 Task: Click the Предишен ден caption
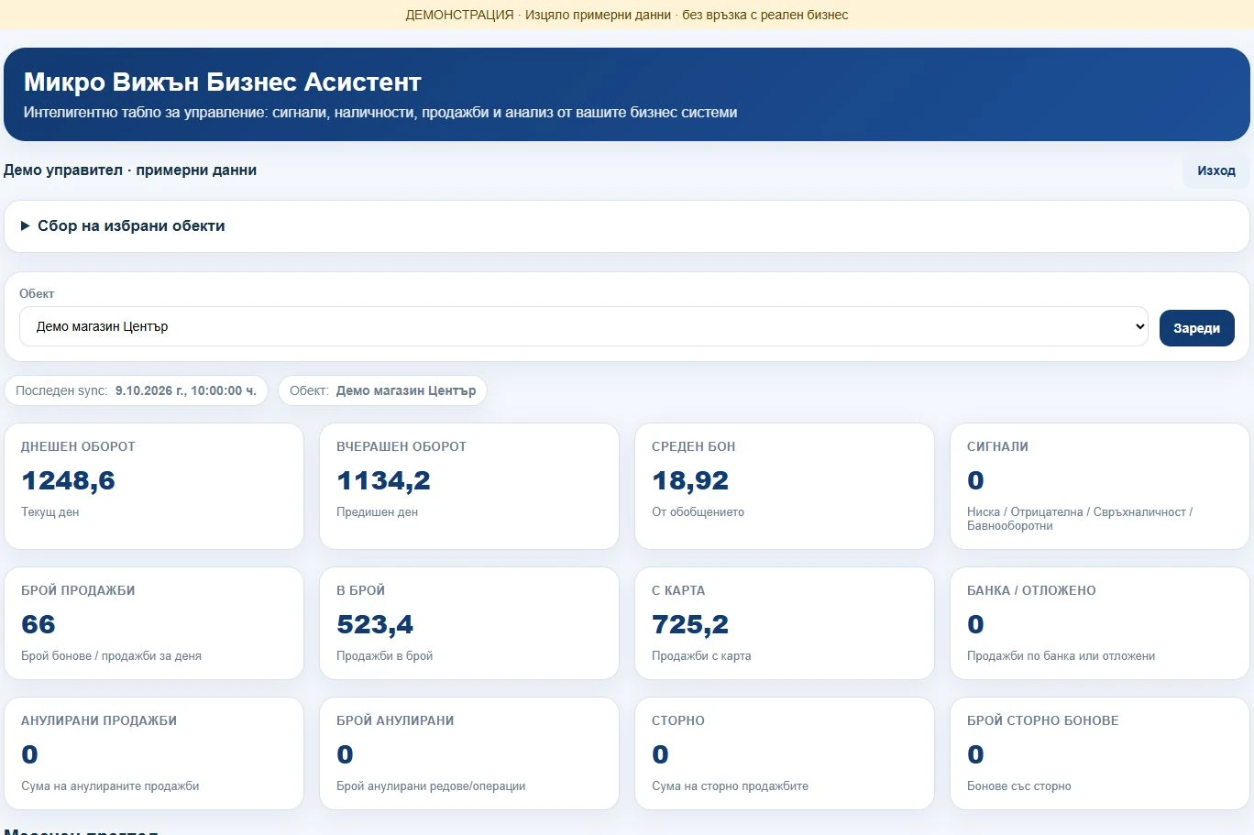click(x=377, y=512)
